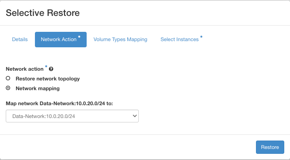Switch to the Details tab
290x160 pixels.
20,39
